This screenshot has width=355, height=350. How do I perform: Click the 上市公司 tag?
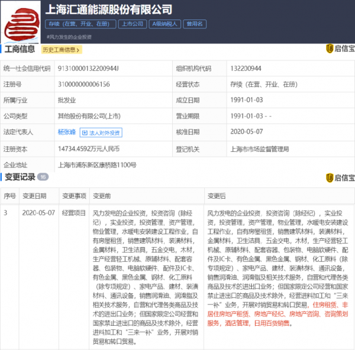click(x=133, y=24)
